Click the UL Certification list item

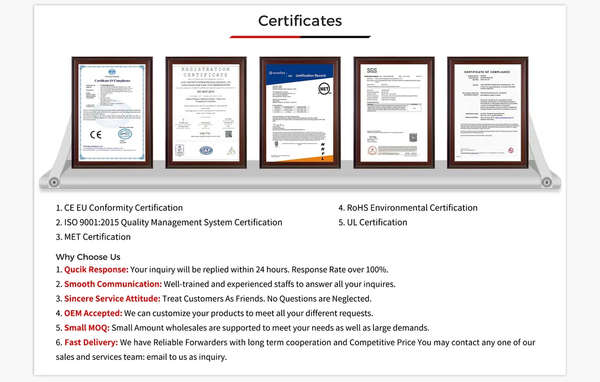click(x=373, y=222)
